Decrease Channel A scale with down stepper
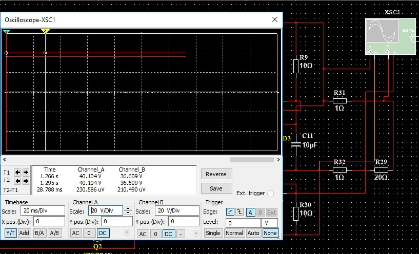 [128, 213]
